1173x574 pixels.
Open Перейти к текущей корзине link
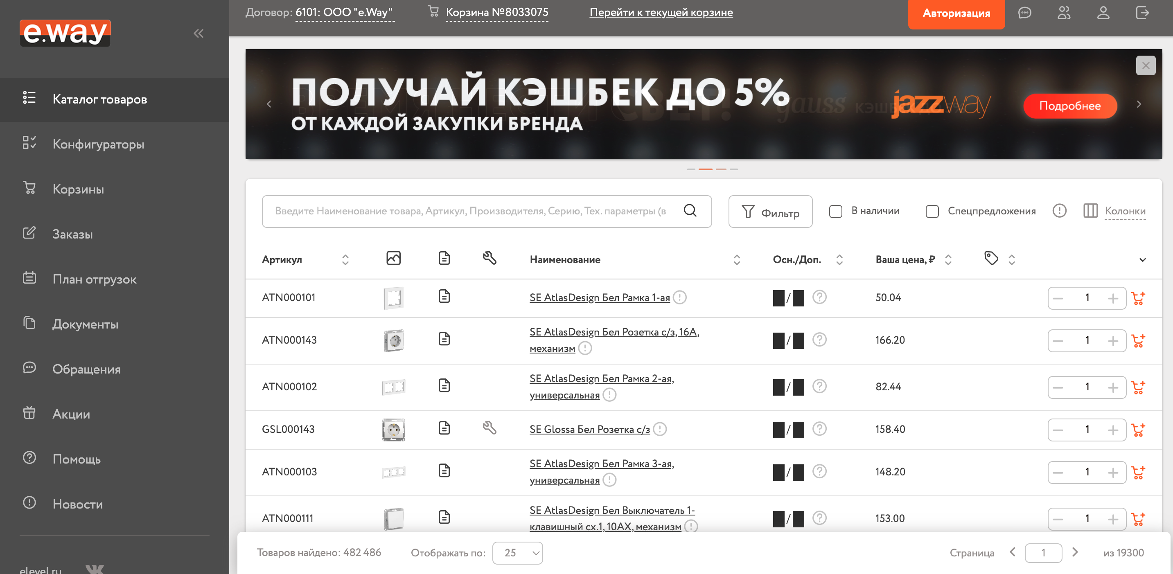coord(661,12)
